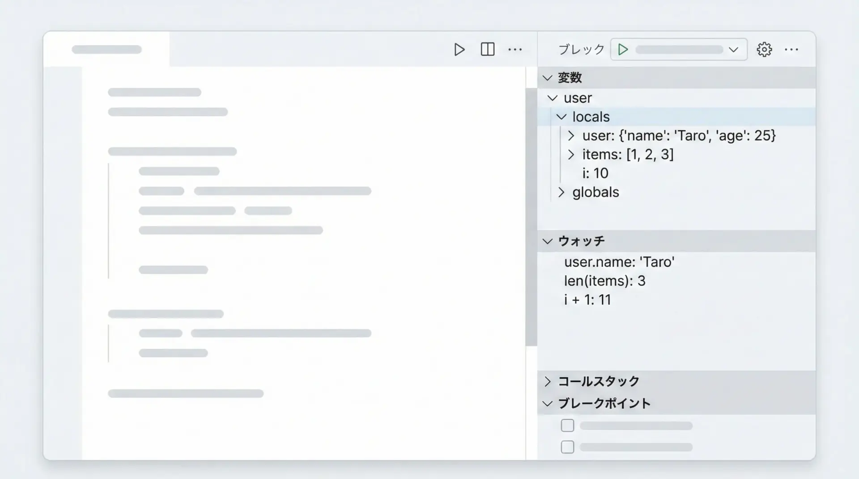
Task: Open the editor's more actions menu
Action: [515, 49]
